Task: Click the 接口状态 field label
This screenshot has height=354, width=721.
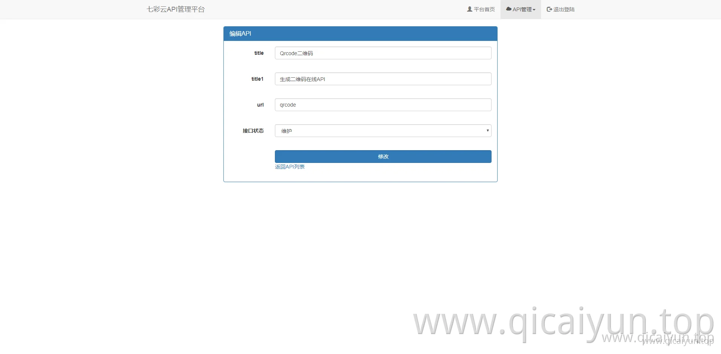Action: click(253, 131)
